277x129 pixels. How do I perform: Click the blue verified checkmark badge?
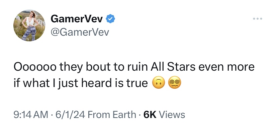[110, 19]
